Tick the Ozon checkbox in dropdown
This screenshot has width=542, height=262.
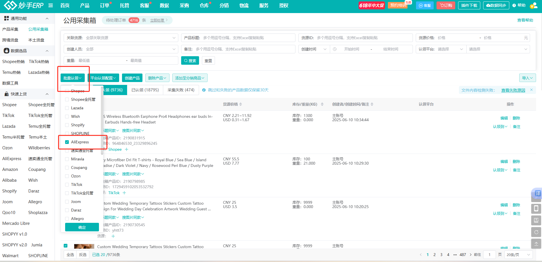point(67,176)
